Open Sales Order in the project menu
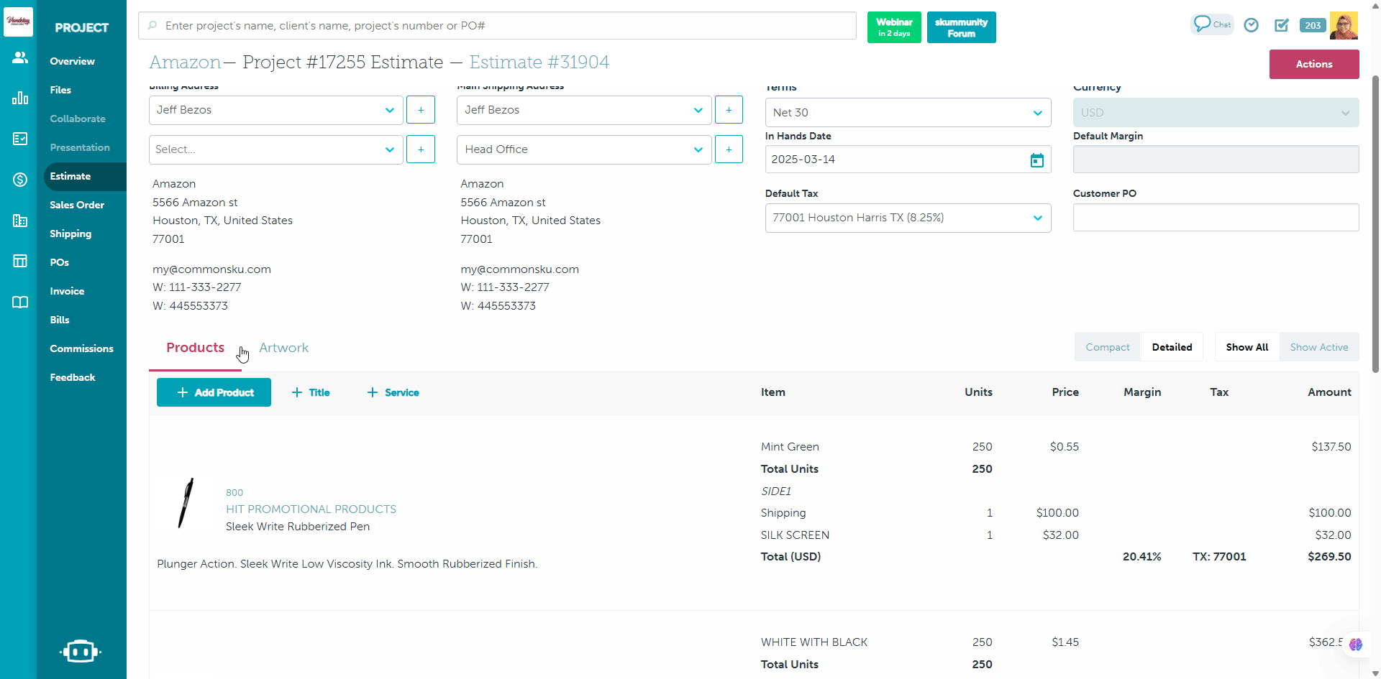 [x=77, y=205]
